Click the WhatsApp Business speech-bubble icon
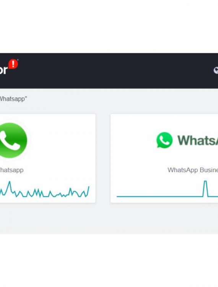Screen dimensions: 218x287 pyautogui.click(x=164, y=140)
